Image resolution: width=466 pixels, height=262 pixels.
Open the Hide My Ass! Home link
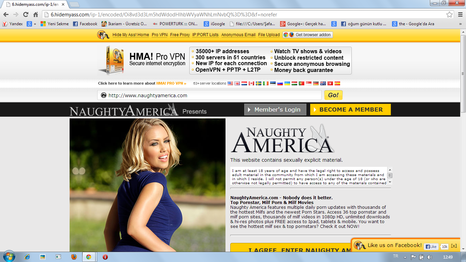pyautogui.click(x=131, y=35)
